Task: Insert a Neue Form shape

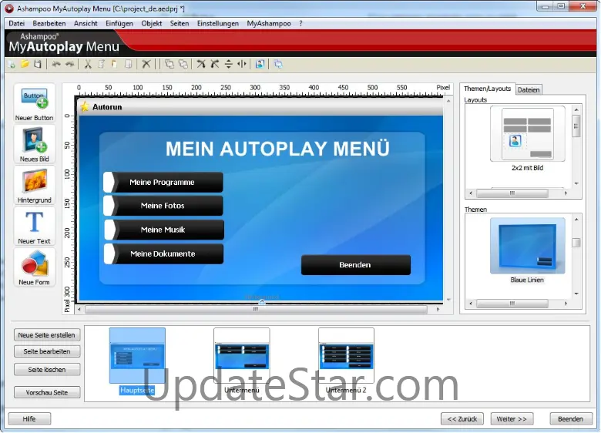Action: [x=34, y=267]
